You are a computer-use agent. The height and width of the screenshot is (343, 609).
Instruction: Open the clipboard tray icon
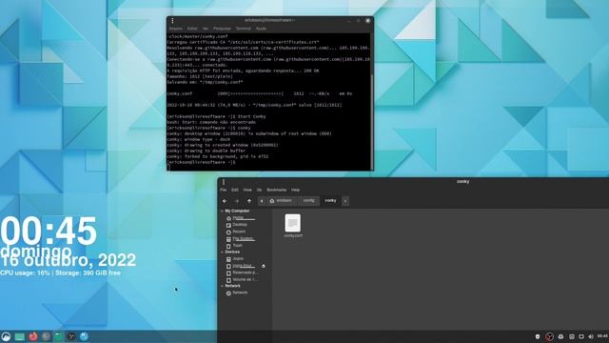click(x=572, y=336)
